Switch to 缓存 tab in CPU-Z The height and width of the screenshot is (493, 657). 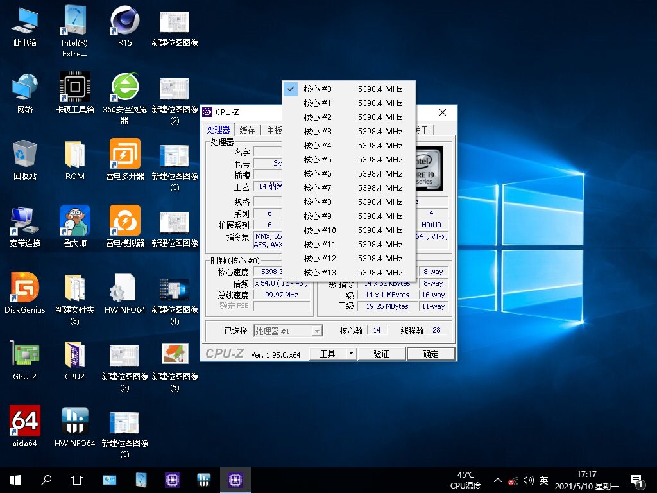coord(247,130)
